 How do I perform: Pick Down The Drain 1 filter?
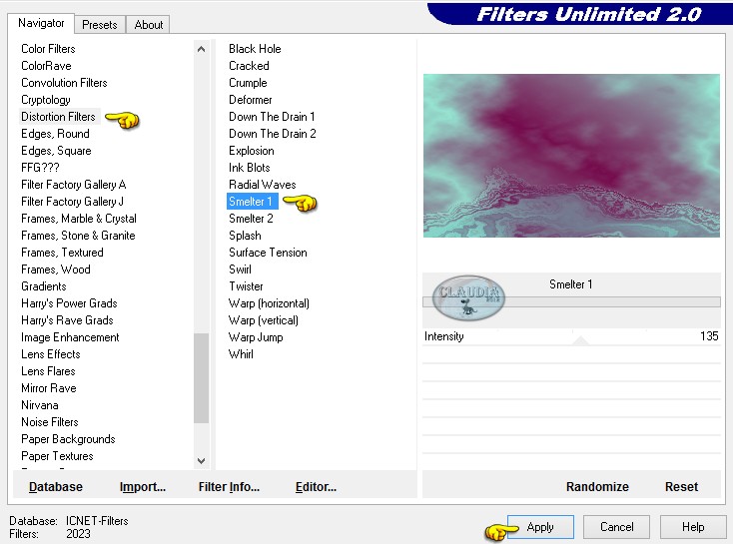[x=272, y=117]
